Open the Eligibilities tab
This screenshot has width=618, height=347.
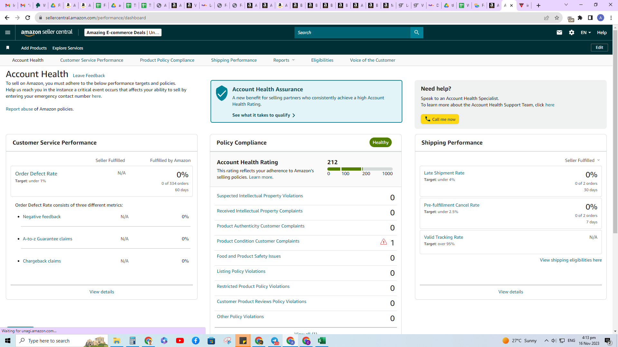point(322,60)
